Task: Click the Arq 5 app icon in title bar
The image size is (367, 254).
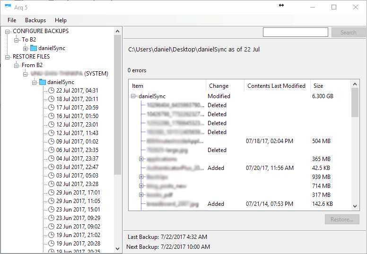Action: pyautogui.click(x=8, y=7)
